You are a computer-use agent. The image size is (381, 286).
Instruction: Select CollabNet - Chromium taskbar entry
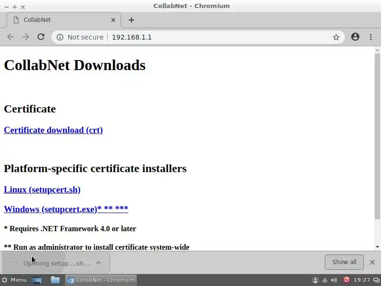coord(101,280)
